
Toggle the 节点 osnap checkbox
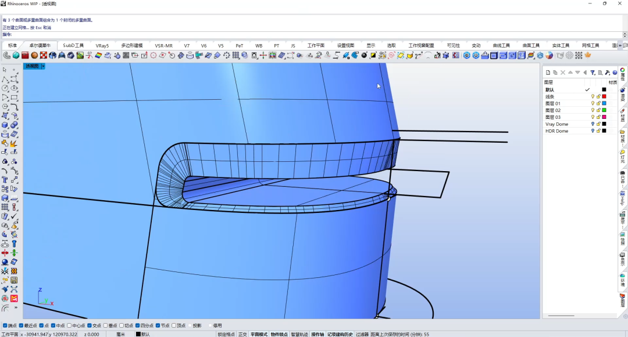(x=158, y=325)
